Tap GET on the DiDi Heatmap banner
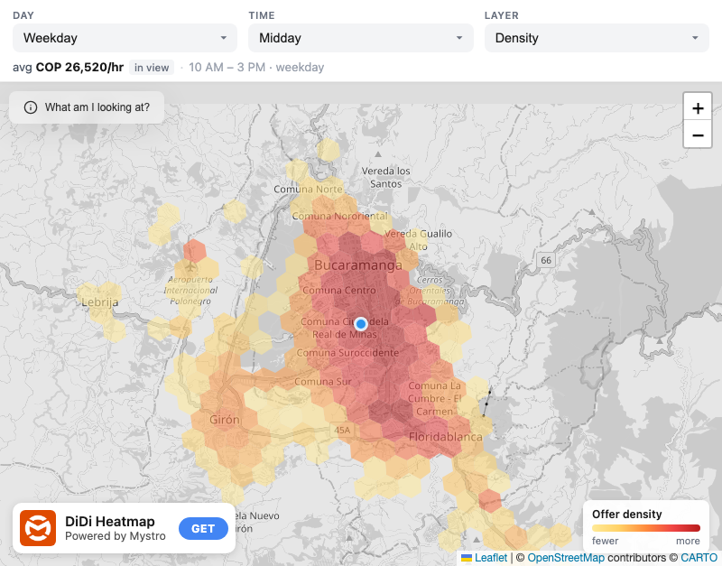 pos(203,529)
